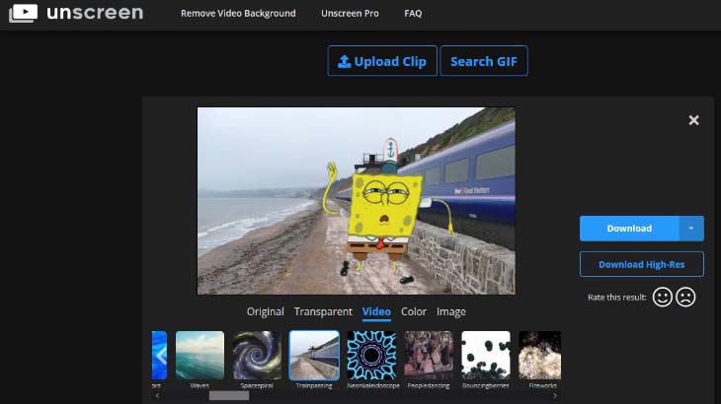721x404 pixels.
Task: Click the Upload Clip button
Action: click(x=382, y=61)
